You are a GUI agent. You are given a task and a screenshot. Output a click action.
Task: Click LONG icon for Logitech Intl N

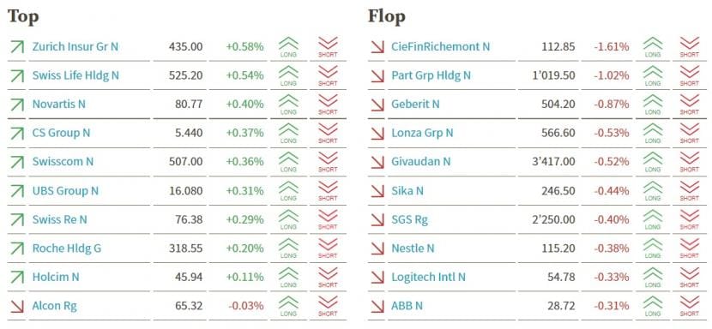coord(653,277)
